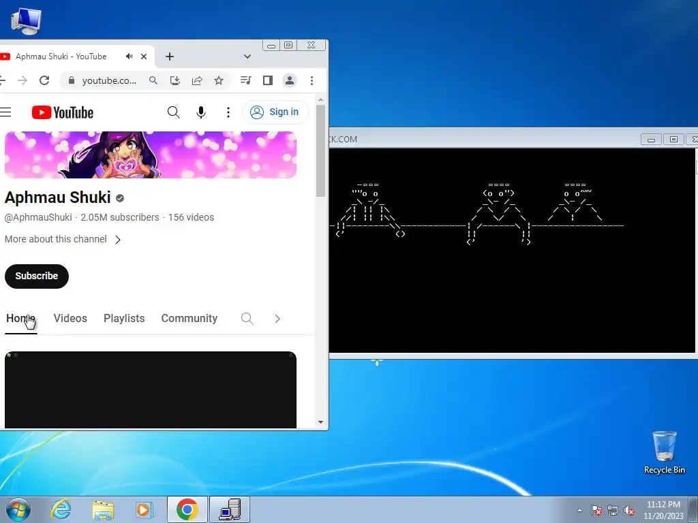This screenshot has width=698, height=523.
Task: Click the channel banner image
Action: click(151, 155)
